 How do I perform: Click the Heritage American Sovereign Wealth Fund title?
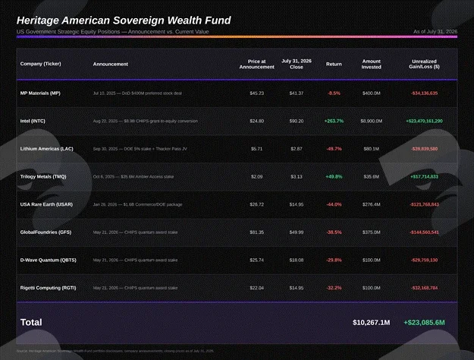(124, 21)
